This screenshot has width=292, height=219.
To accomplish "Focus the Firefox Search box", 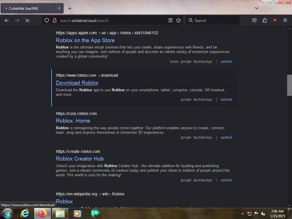I will point(213,21).
